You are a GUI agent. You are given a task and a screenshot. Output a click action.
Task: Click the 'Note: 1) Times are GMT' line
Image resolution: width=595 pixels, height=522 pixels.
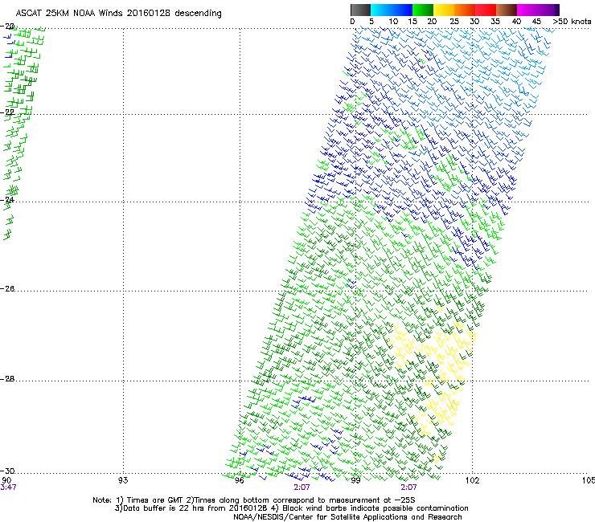[253, 500]
